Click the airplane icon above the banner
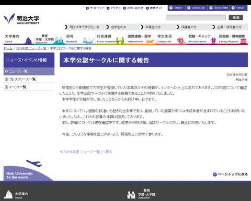This screenshot has height=201, width=251. pos(34,163)
